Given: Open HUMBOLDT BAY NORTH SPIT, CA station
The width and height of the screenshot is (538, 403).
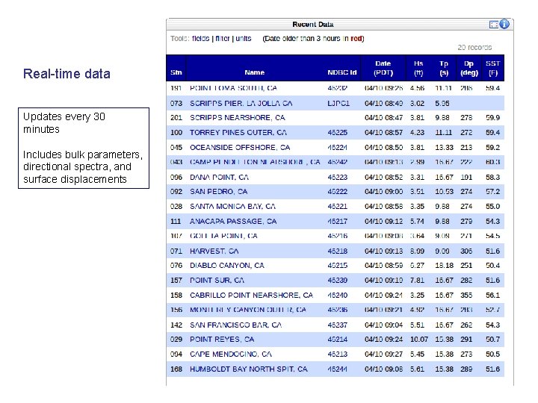Looking at the screenshot, I should point(249,369).
